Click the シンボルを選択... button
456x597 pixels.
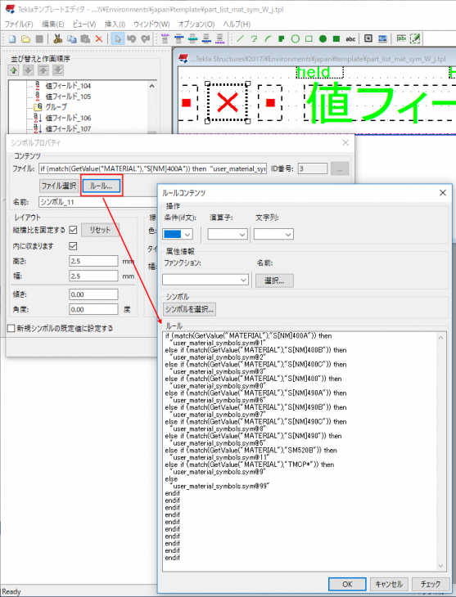(189, 309)
